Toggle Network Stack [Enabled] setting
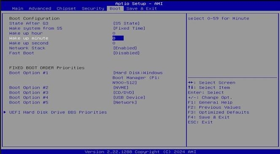The image size is (280, 154). [125, 48]
